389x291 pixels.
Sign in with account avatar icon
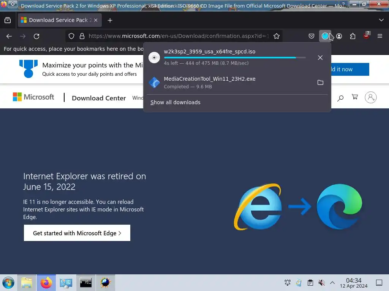tap(371, 97)
